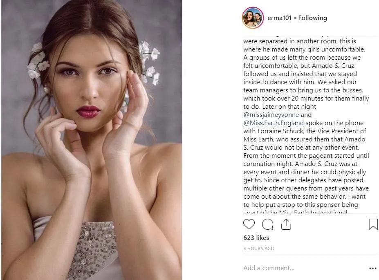Open @missjaimeyvonne mention

tap(271, 115)
